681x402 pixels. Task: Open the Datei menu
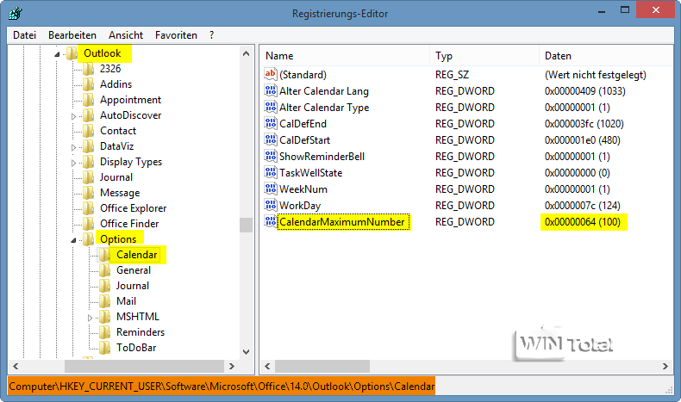tap(24, 35)
